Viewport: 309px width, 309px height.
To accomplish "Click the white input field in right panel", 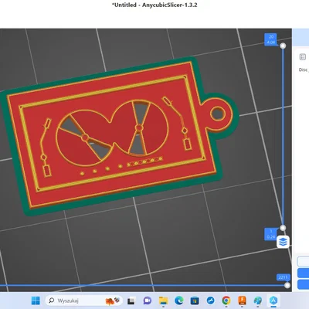I will pos(304,261).
